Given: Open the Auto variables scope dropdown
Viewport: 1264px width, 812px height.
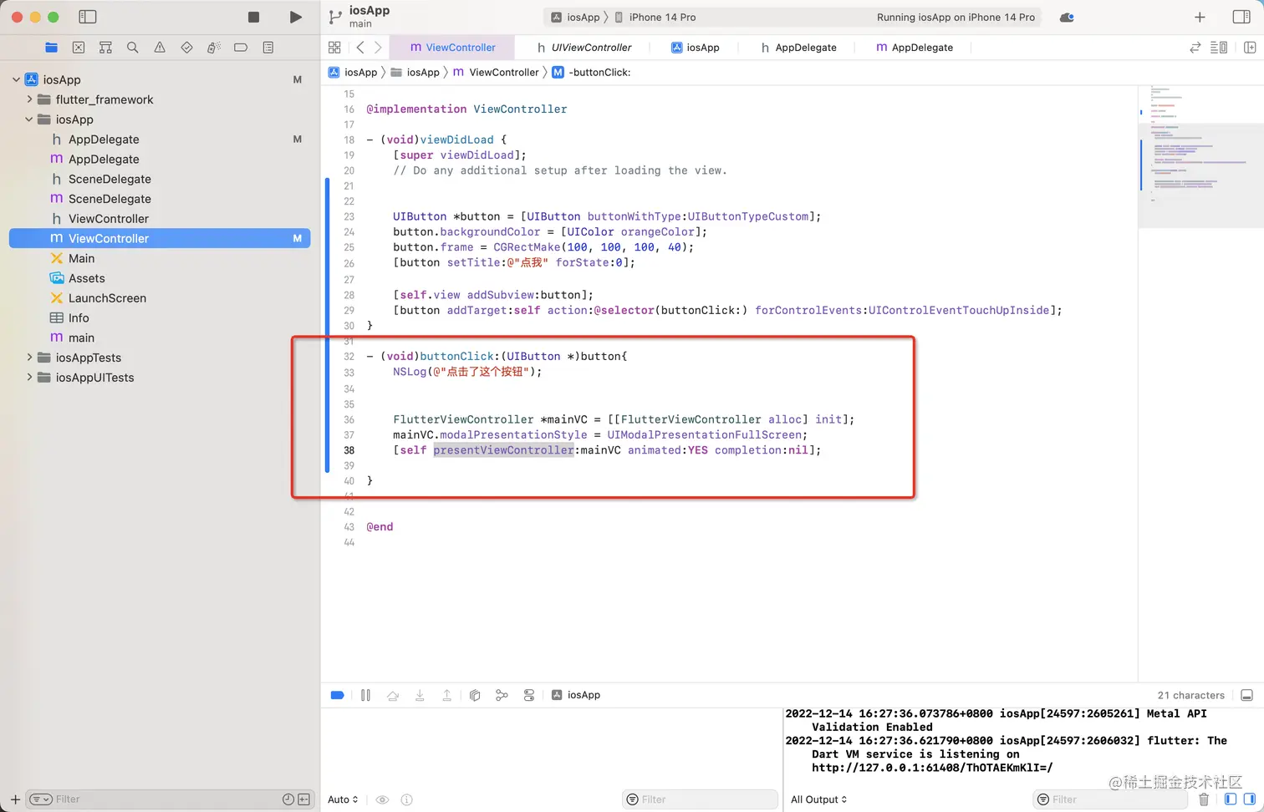Looking at the screenshot, I should pyautogui.click(x=343, y=799).
